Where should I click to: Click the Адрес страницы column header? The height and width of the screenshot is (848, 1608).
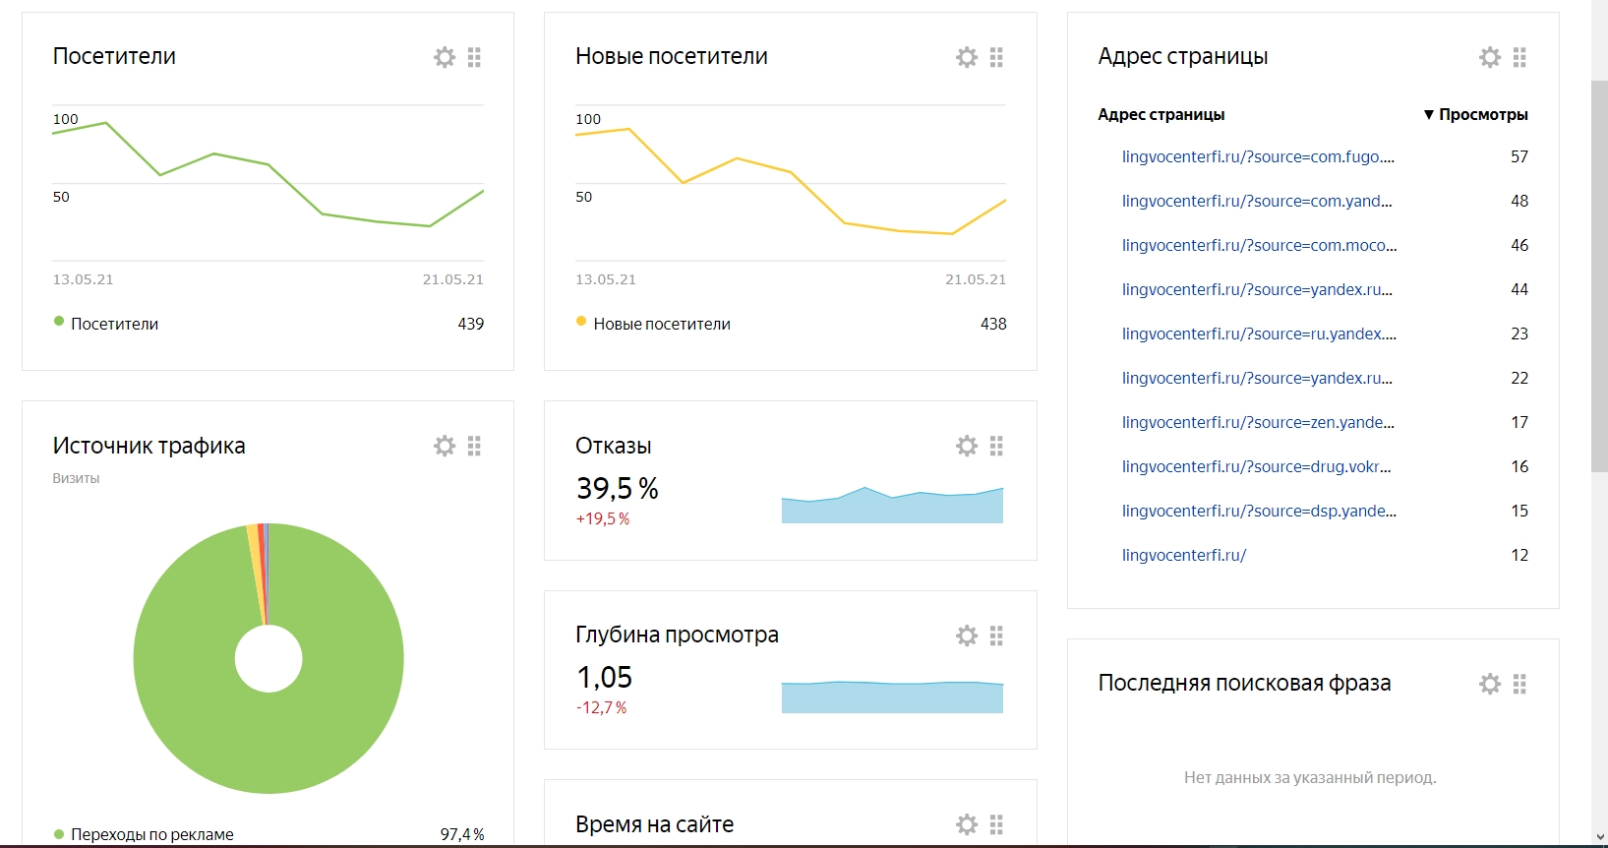click(1161, 114)
